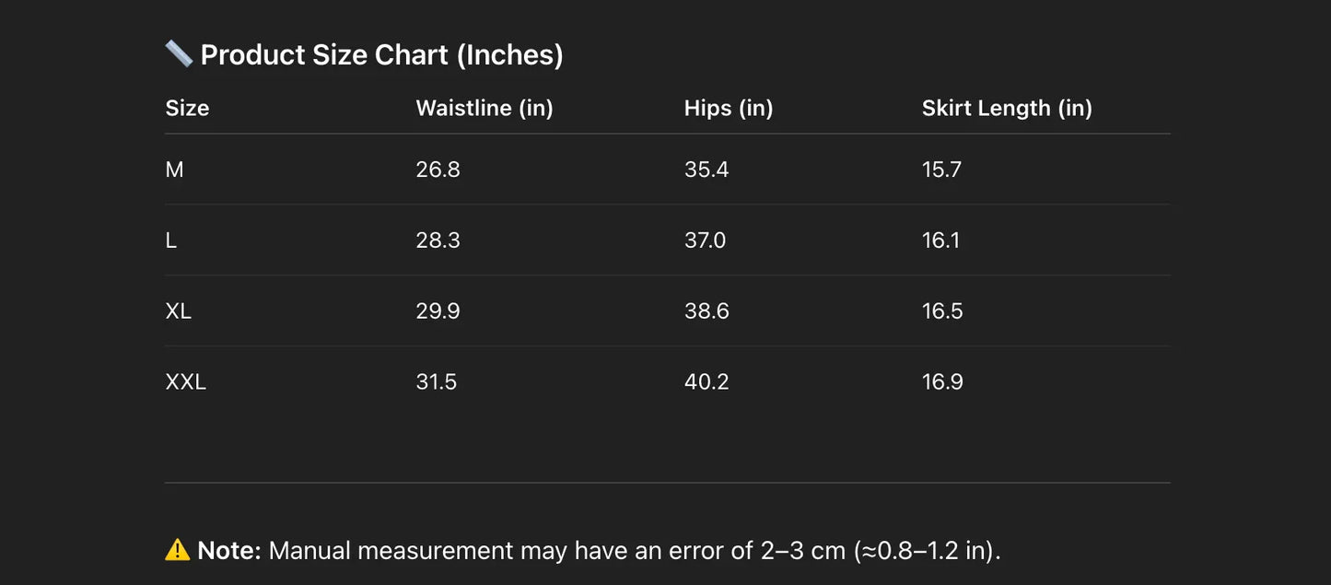Click the manual measurement error text

tap(634, 551)
